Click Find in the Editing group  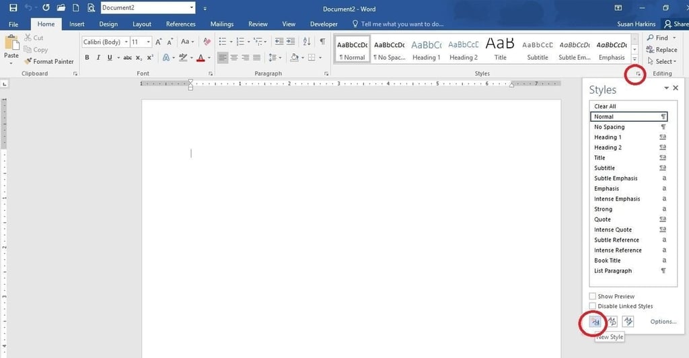coord(661,38)
